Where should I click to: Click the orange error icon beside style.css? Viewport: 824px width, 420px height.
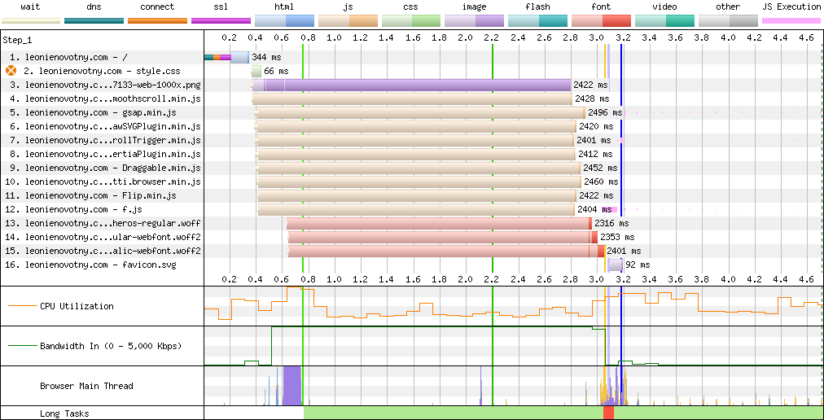(10, 71)
